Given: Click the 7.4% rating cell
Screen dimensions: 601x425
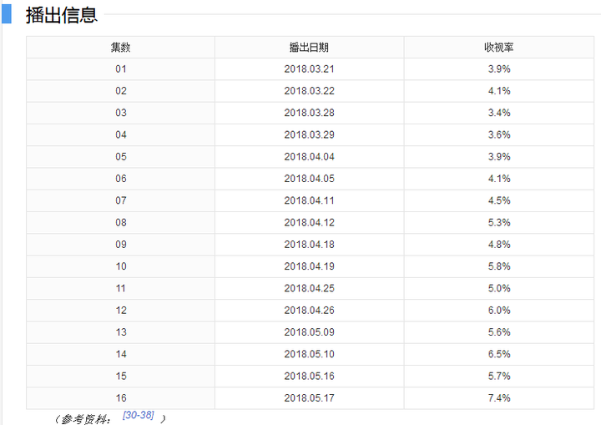Looking at the screenshot, I should pos(498,397).
